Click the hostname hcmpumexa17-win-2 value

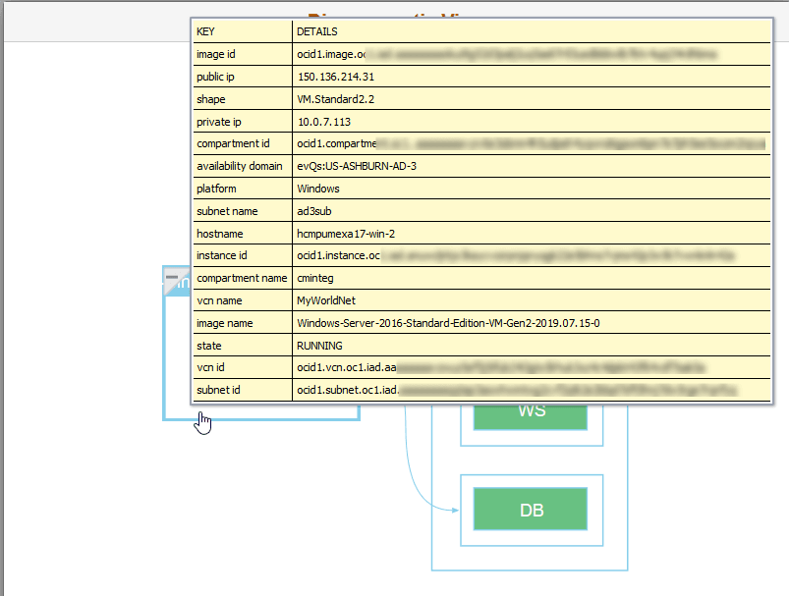(x=346, y=234)
